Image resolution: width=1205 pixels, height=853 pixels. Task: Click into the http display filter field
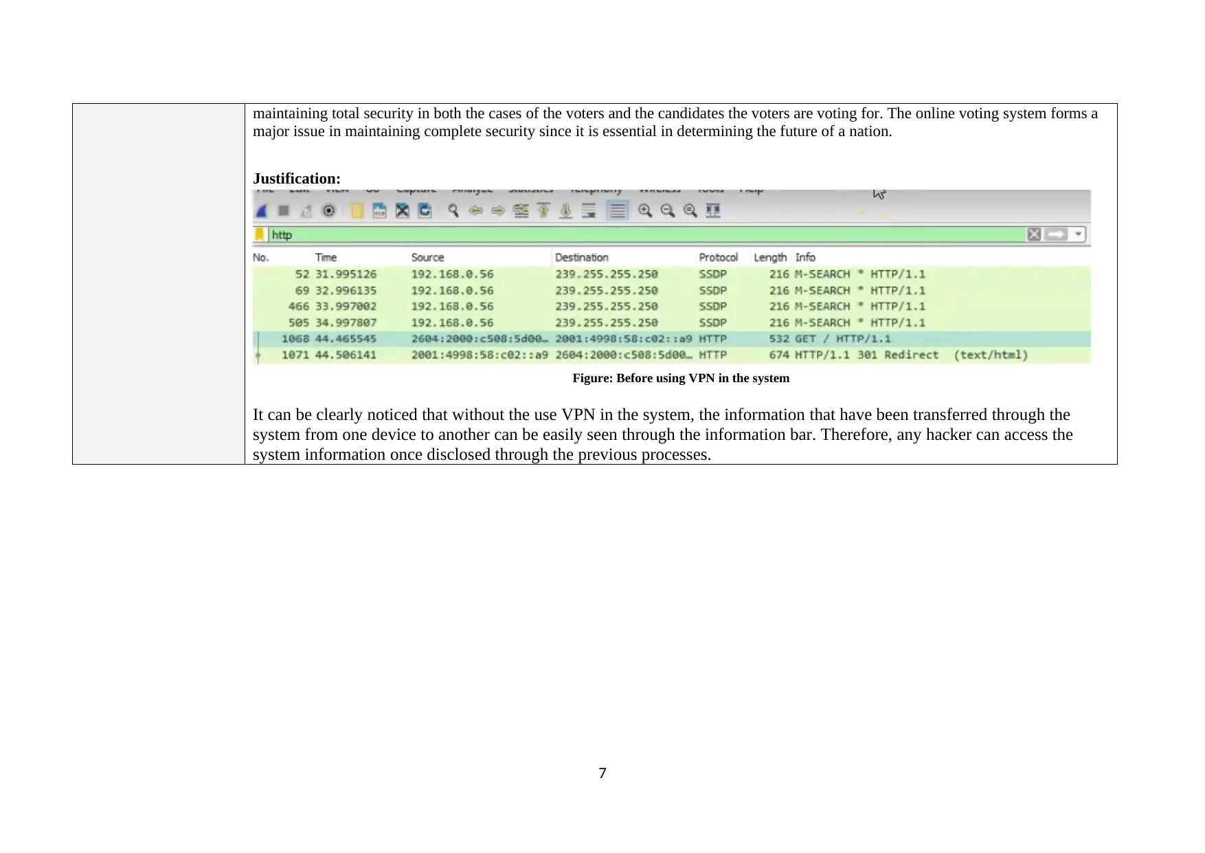[646, 234]
